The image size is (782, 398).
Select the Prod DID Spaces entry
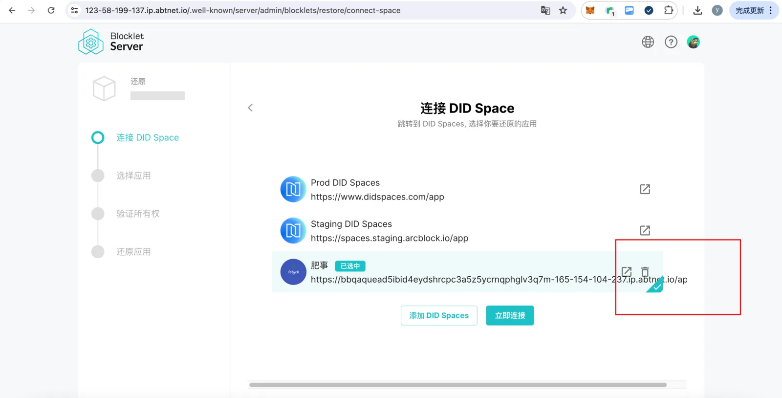pos(467,189)
